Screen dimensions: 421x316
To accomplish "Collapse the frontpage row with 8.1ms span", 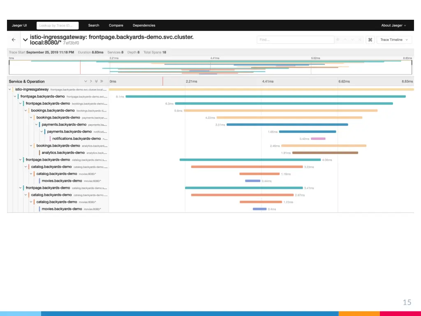I will click(15, 96).
